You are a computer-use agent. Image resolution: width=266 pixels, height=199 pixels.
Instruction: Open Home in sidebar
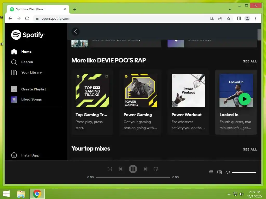coord(21,52)
